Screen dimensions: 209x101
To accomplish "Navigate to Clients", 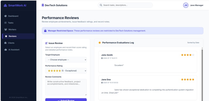I will pos(18,43).
